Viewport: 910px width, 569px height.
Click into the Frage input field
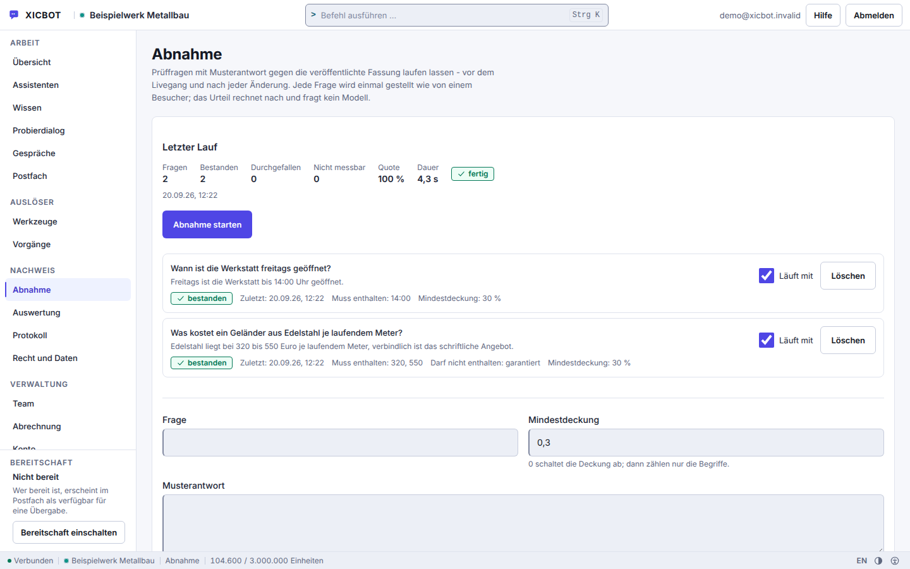[x=340, y=443]
